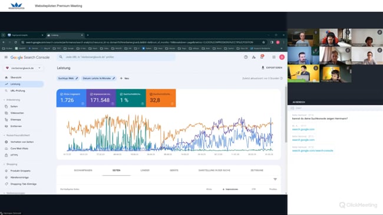Reload the page in Chrome
This screenshot has height=215, width=383.
(16, 42)
